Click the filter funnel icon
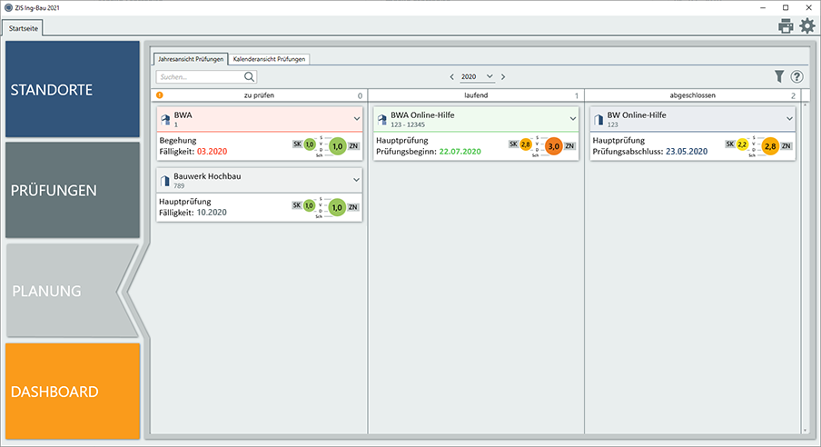 tap(778, 77)
